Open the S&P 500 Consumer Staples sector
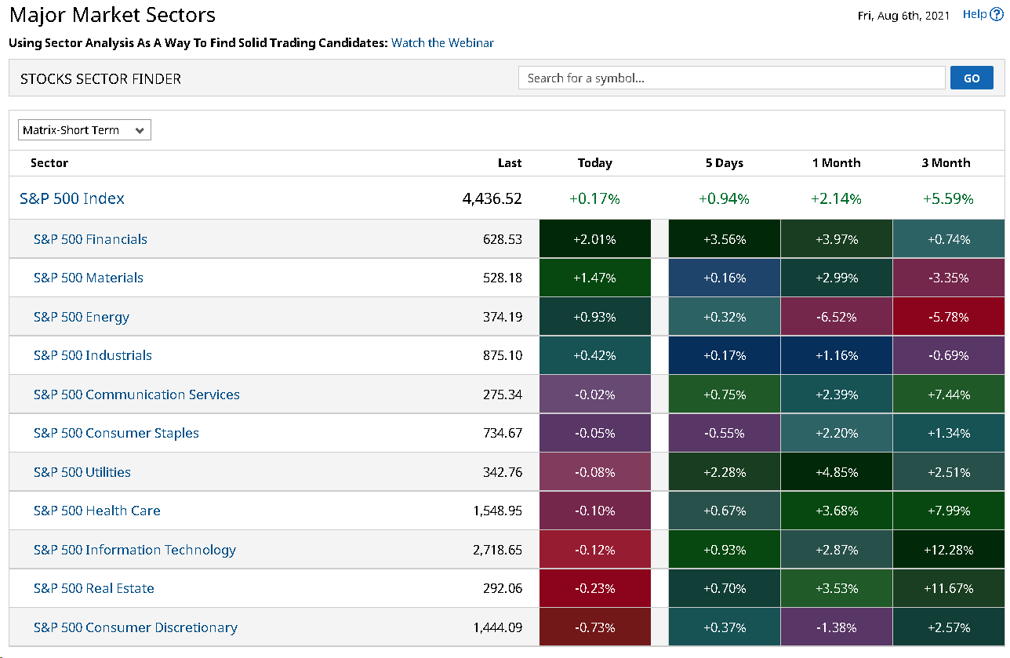The image size is (1010, 658). (x=116, y=433)
